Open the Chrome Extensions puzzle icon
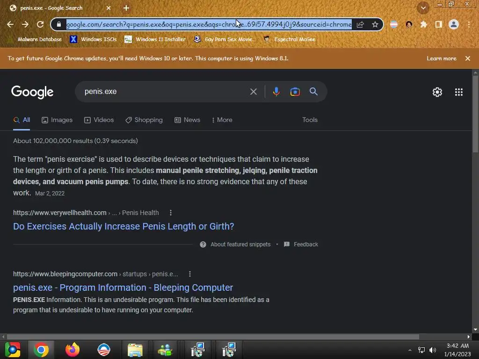Image resolution: width=479 pixels, height=359 pixels. (x=423, y=24)
